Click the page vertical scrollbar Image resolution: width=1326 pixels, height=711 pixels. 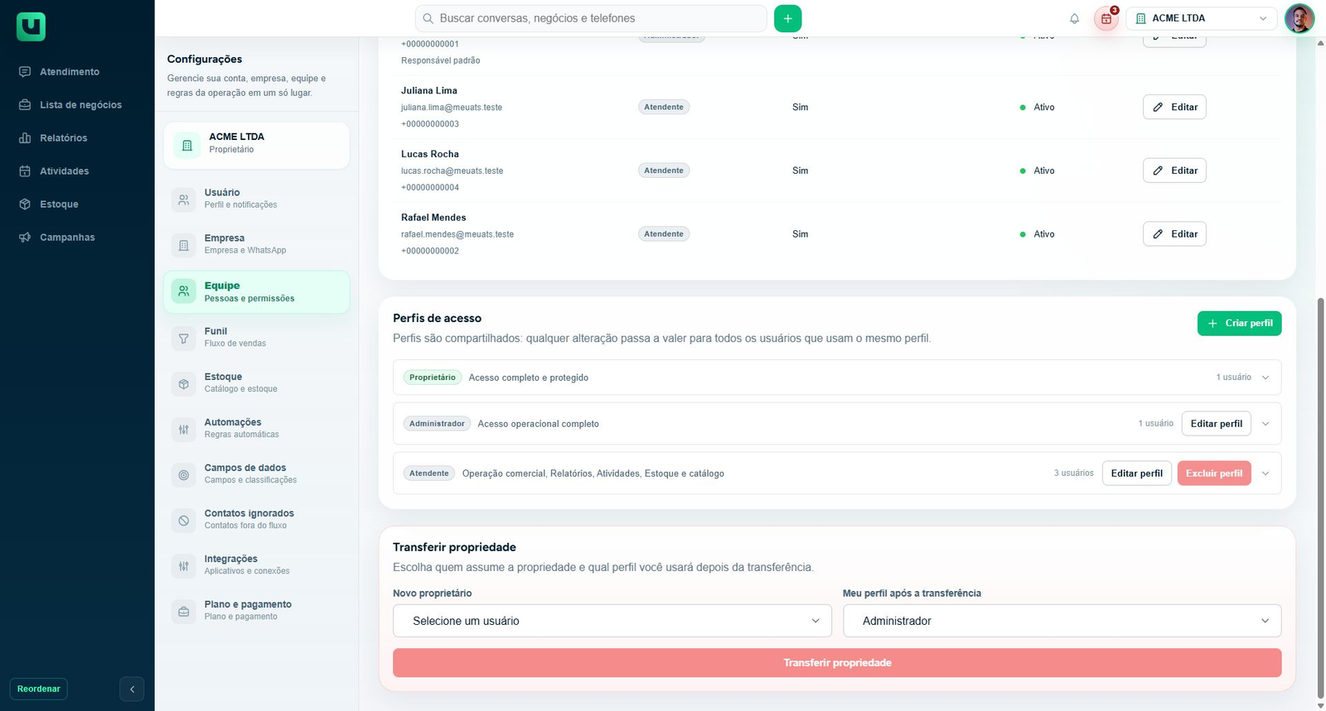pyautogui.click(x=1320, y=498)
